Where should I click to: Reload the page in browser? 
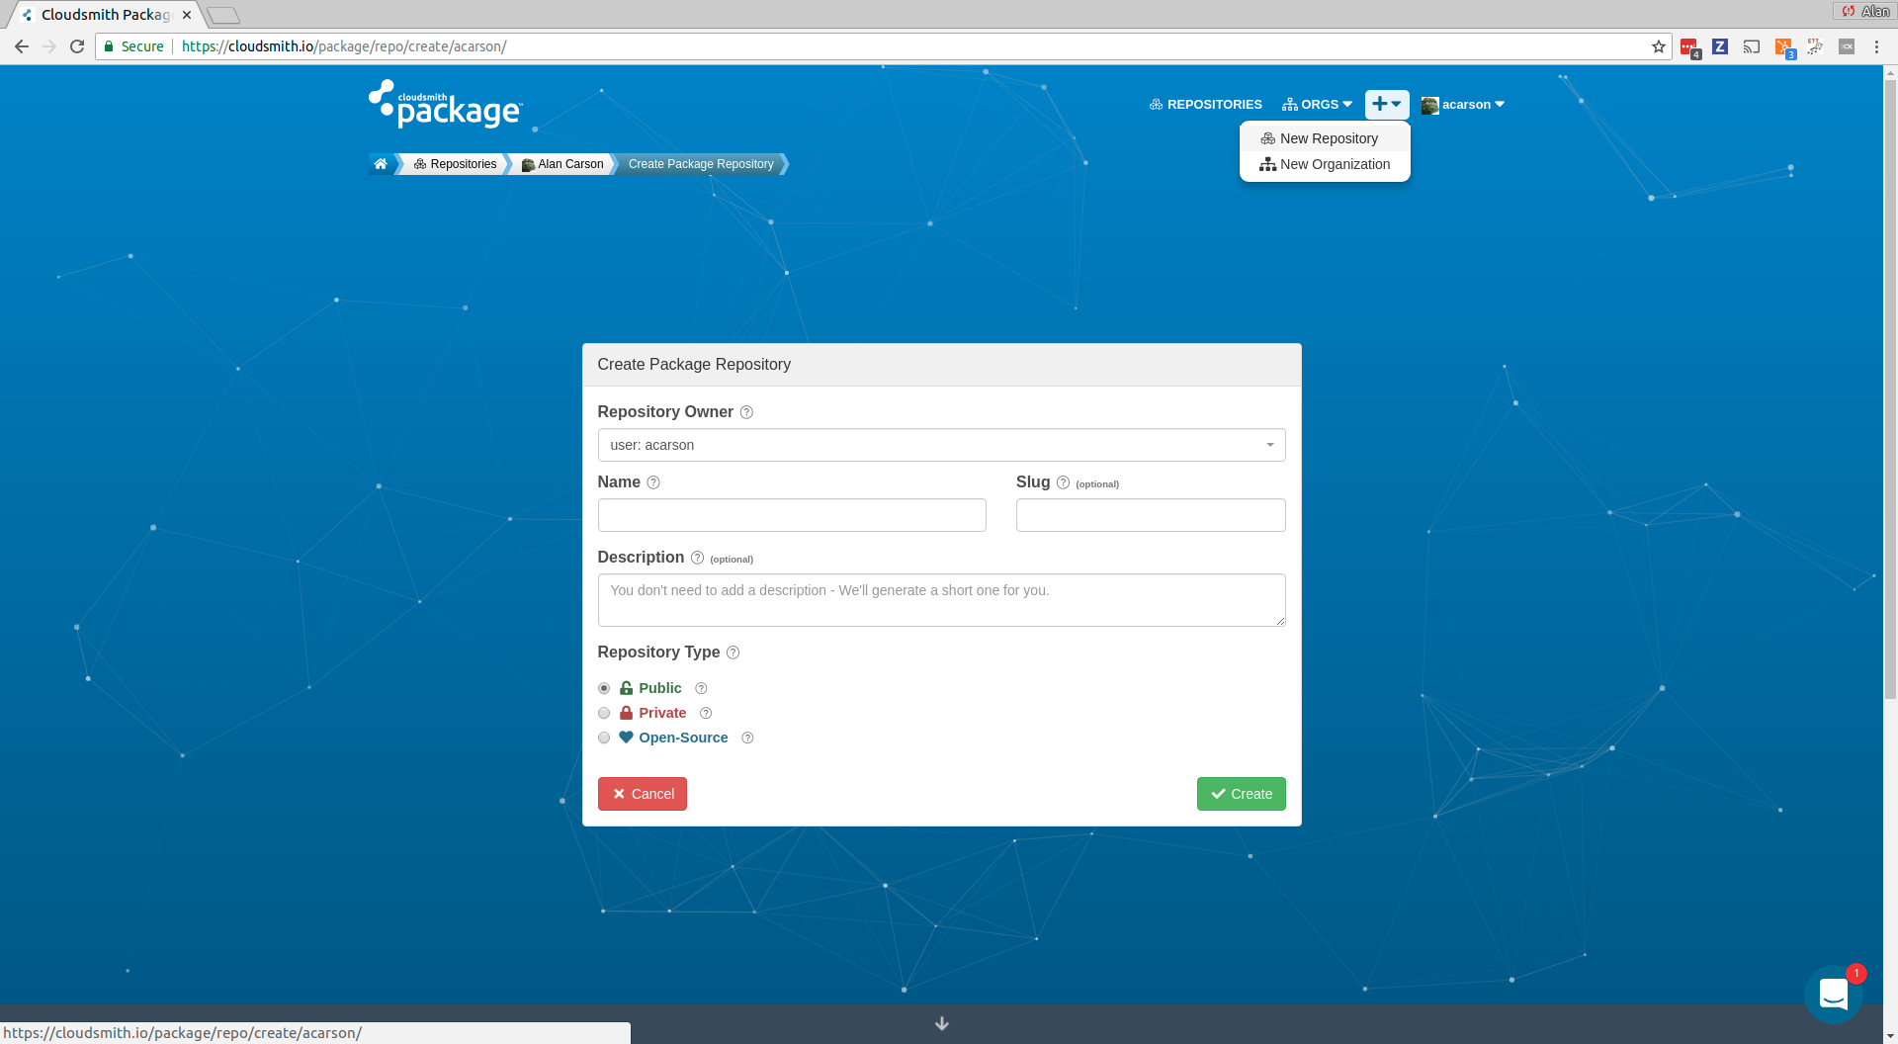coord(77,46)
